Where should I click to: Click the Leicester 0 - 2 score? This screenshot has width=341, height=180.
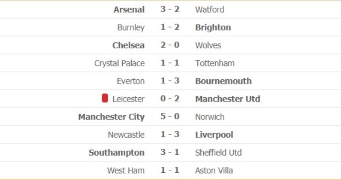(170, 99)
